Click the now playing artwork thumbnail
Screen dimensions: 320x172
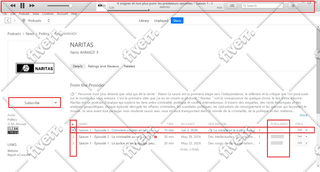102,6
